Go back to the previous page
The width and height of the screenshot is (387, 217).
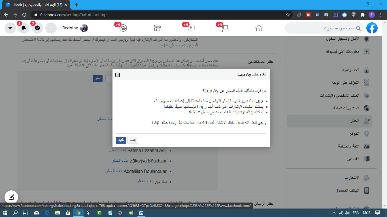pyautogui.click(x=6, y=15)
